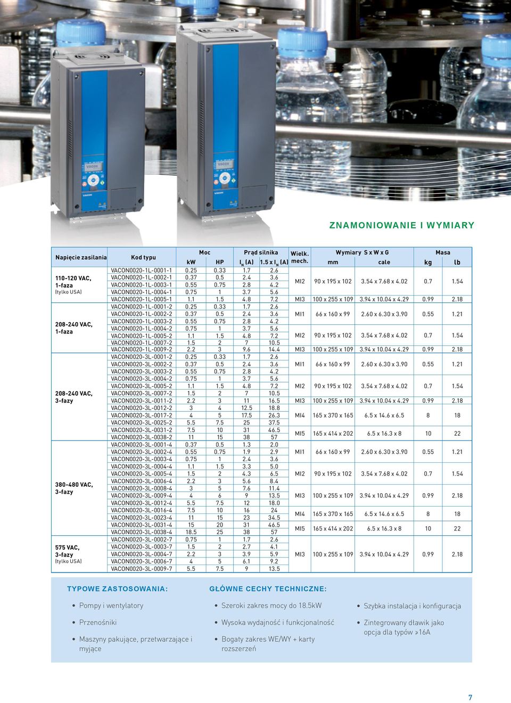The image size is (511, 703).
Task: Click type code VACON0020-3L-0001-4
Action: pyautogui.click(x=142, y=445)
